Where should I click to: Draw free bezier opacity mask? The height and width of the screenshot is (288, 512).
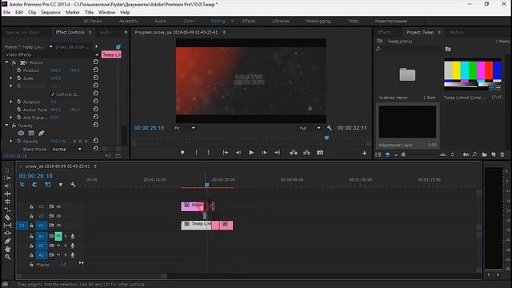pyautogui.click(x=41, y=134)
